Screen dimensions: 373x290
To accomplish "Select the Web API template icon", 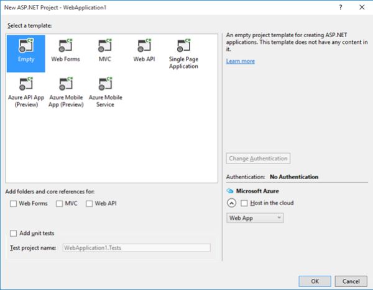I will tap(144, 45).
